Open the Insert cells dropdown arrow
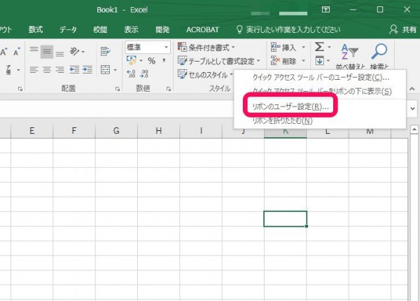420x301 pixels. coord(304,48)
